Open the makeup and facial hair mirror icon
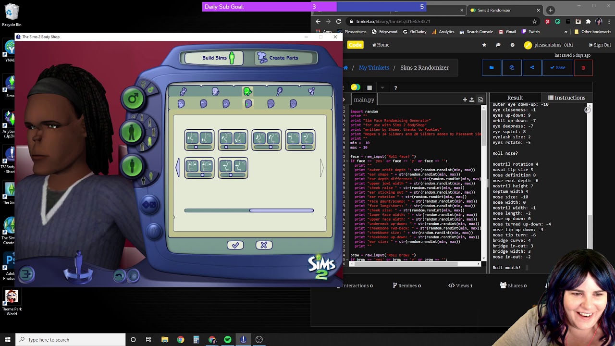This screenshot has width=615, height=346. coord(279,91)
